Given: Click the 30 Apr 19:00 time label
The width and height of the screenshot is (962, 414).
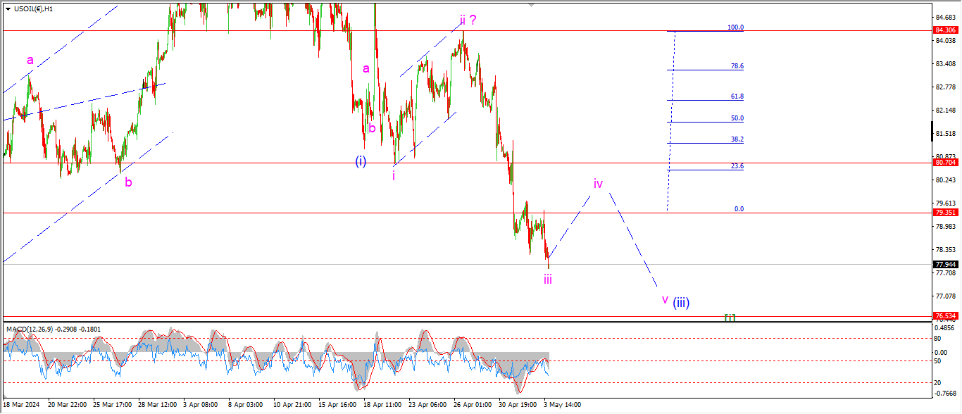Looking at the screenshot, I should tap(518, 405).
